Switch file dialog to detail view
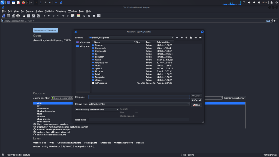This screenshot has height=157, width=279. tap(200, 38)
